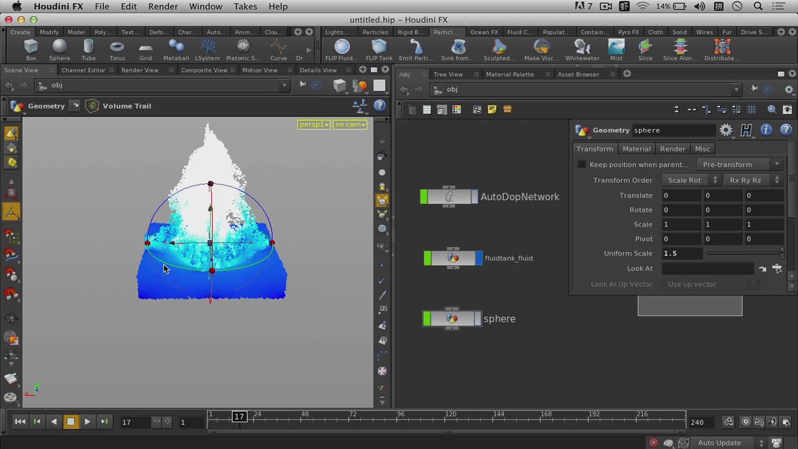Expand the scene view obj path dropdown
Screen dimensions: 798x449
click(284, 85)
